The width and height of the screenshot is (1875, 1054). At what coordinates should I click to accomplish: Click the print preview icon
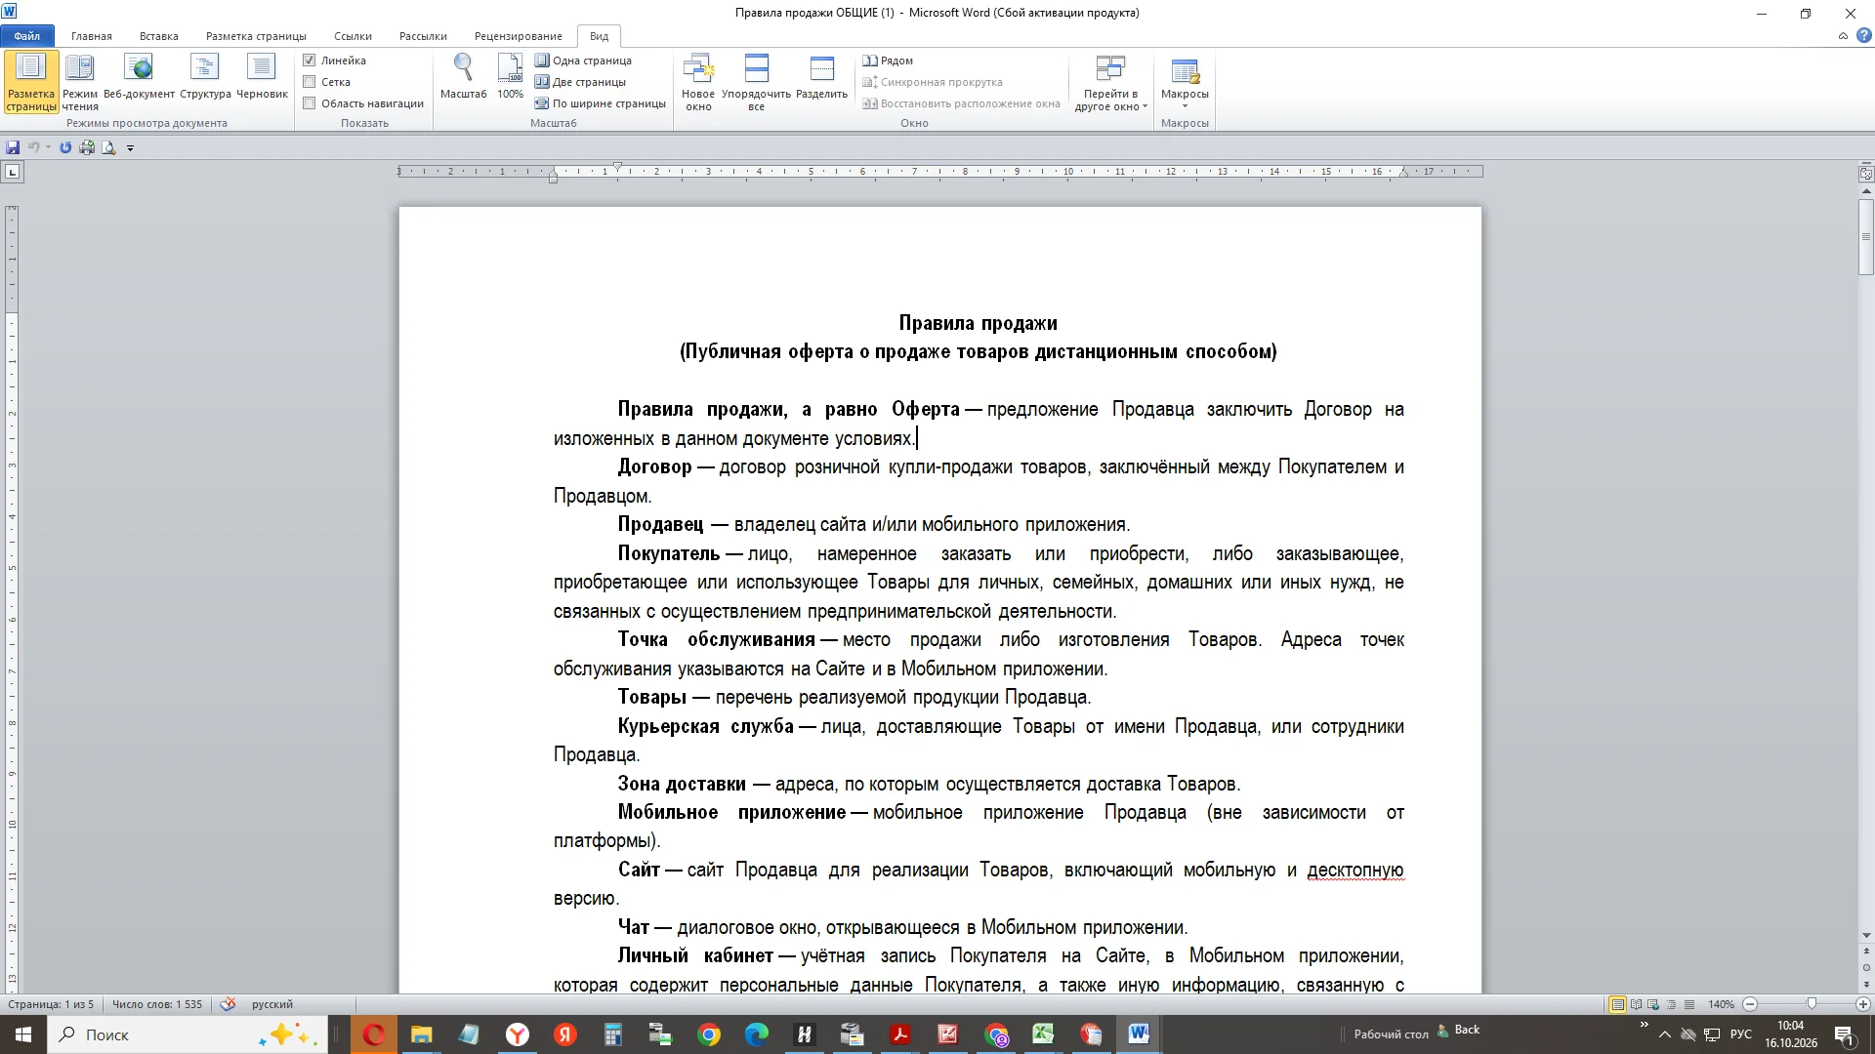point(108,147)
